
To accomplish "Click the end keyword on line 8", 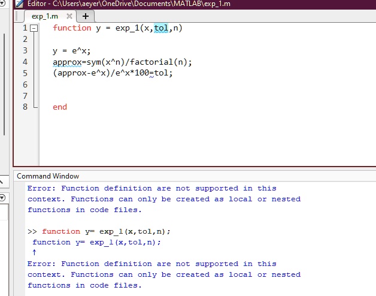I will click(60, 107).
